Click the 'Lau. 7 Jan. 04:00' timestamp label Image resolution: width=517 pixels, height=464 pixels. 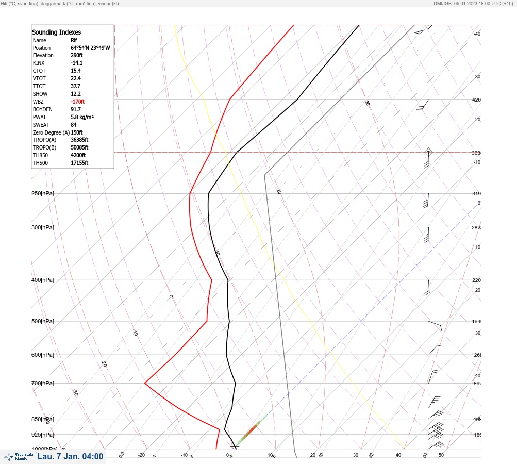point(70,456)
